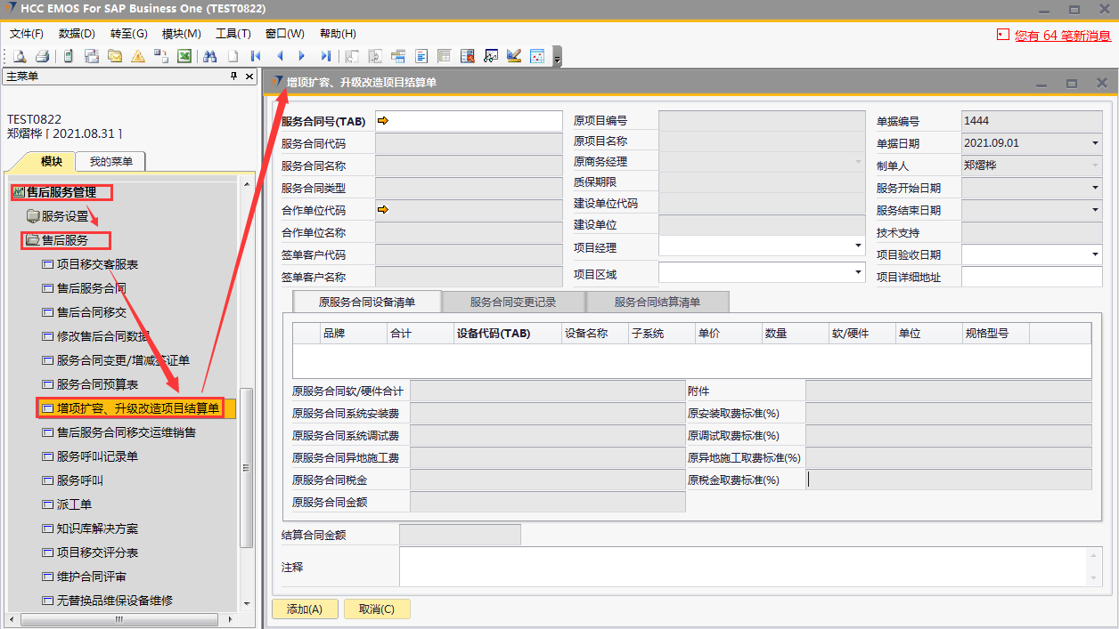The image size is (1119, 629).
Task: Click the binoculars Find icon
Action: tap(210, 56)
